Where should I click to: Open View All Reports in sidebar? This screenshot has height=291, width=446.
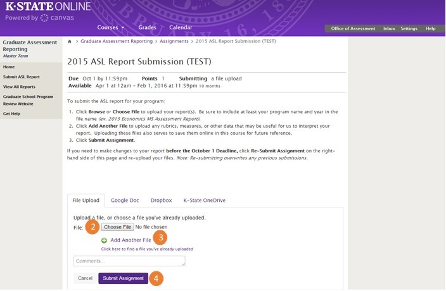(x=19, y=87)
